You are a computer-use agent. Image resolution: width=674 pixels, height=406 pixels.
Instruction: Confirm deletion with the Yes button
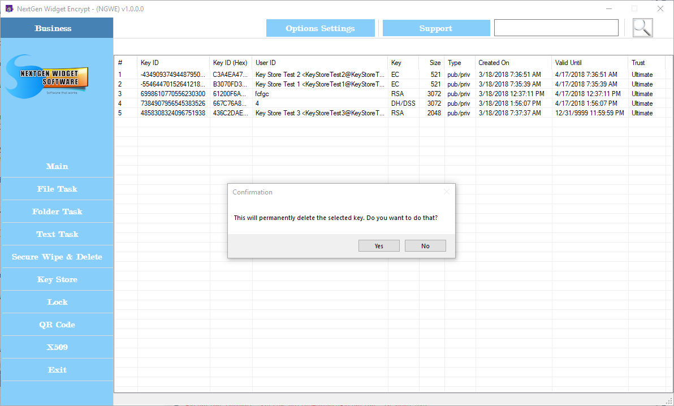(x=379, y=246)
